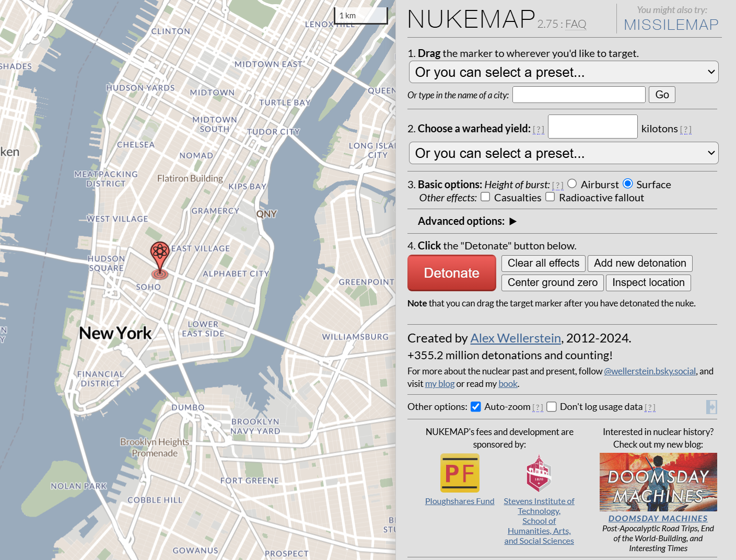Screen dimensions: 736x560
Task: Click the BROOKLYN NAVY YARD map label
Action: 255,426
